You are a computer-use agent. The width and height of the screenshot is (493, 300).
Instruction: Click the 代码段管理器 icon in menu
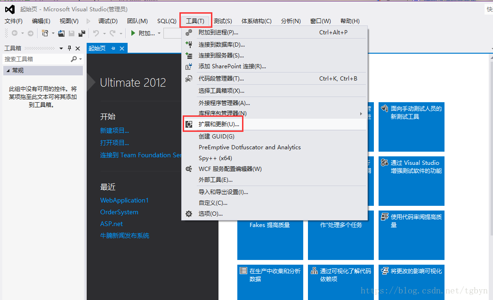click(189, 79)
